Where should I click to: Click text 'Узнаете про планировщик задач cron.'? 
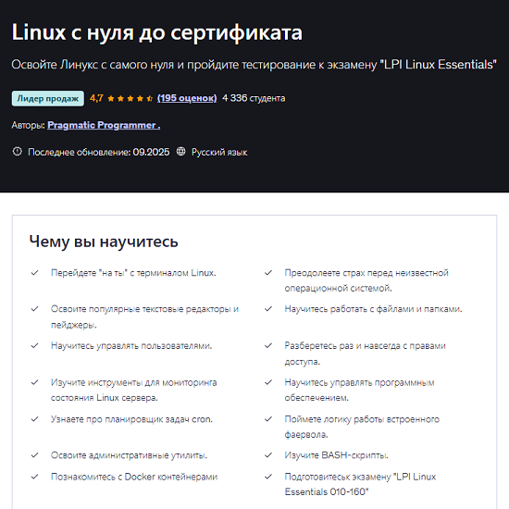131,419
